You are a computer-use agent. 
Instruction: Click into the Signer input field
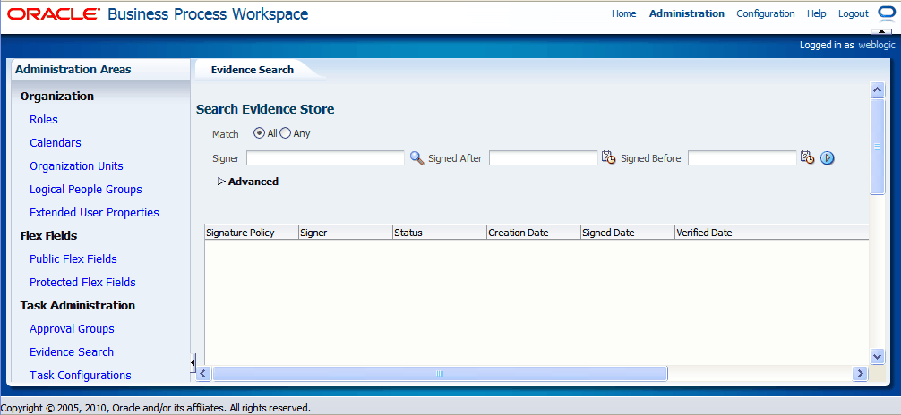pyautogui.click(x=325, y=157)
